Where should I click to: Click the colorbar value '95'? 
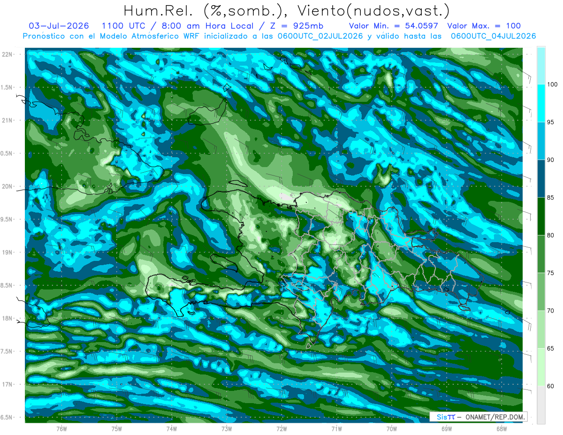click(551, 122)
